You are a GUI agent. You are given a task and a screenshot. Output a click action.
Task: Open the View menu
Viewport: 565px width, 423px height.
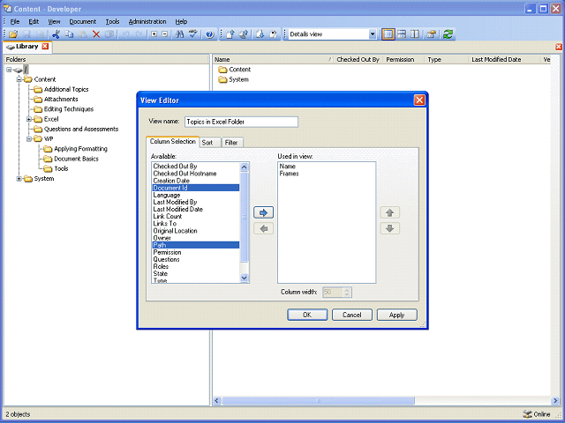[54, 21]
